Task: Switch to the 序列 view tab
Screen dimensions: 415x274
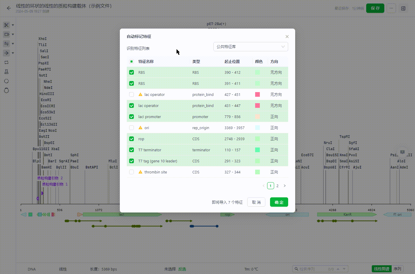Action: coord(397,269)
